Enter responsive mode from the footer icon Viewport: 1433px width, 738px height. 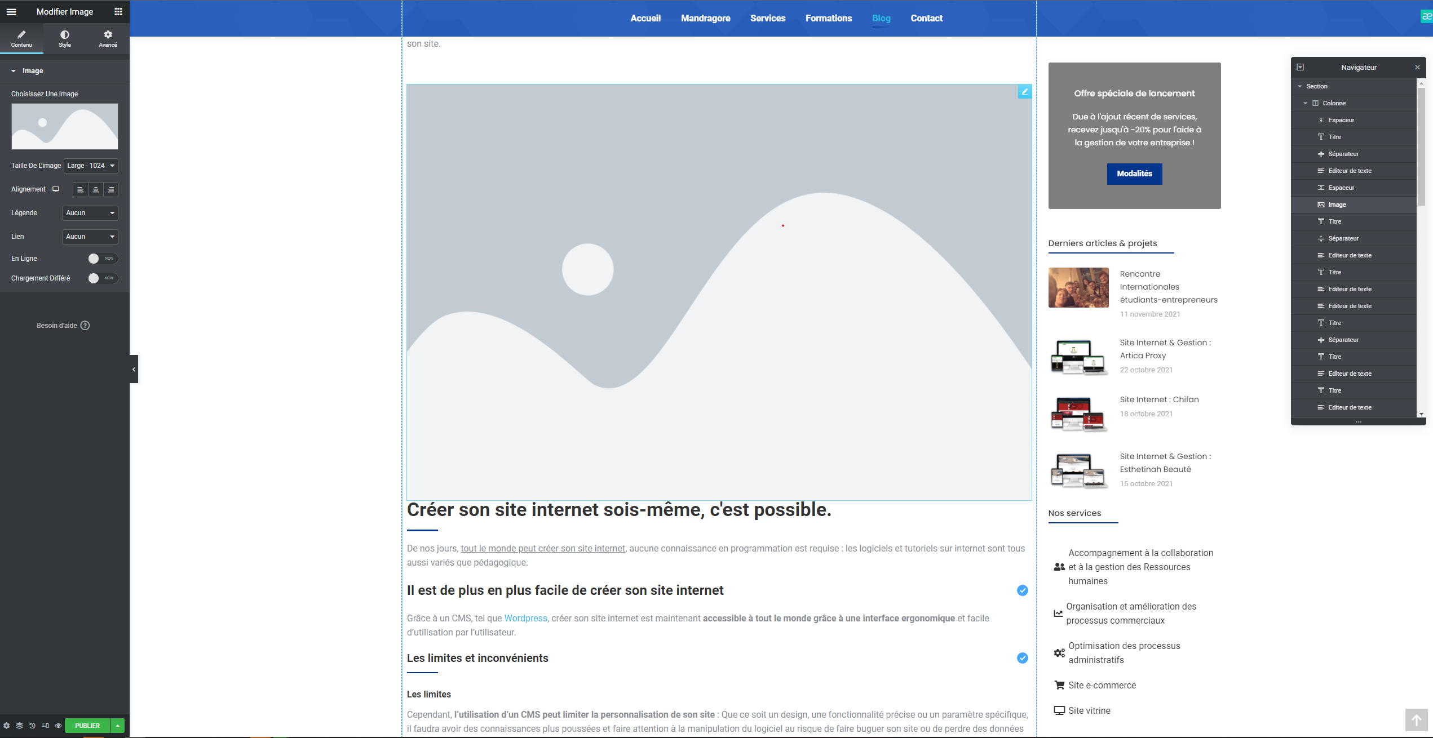pos(45,726)
